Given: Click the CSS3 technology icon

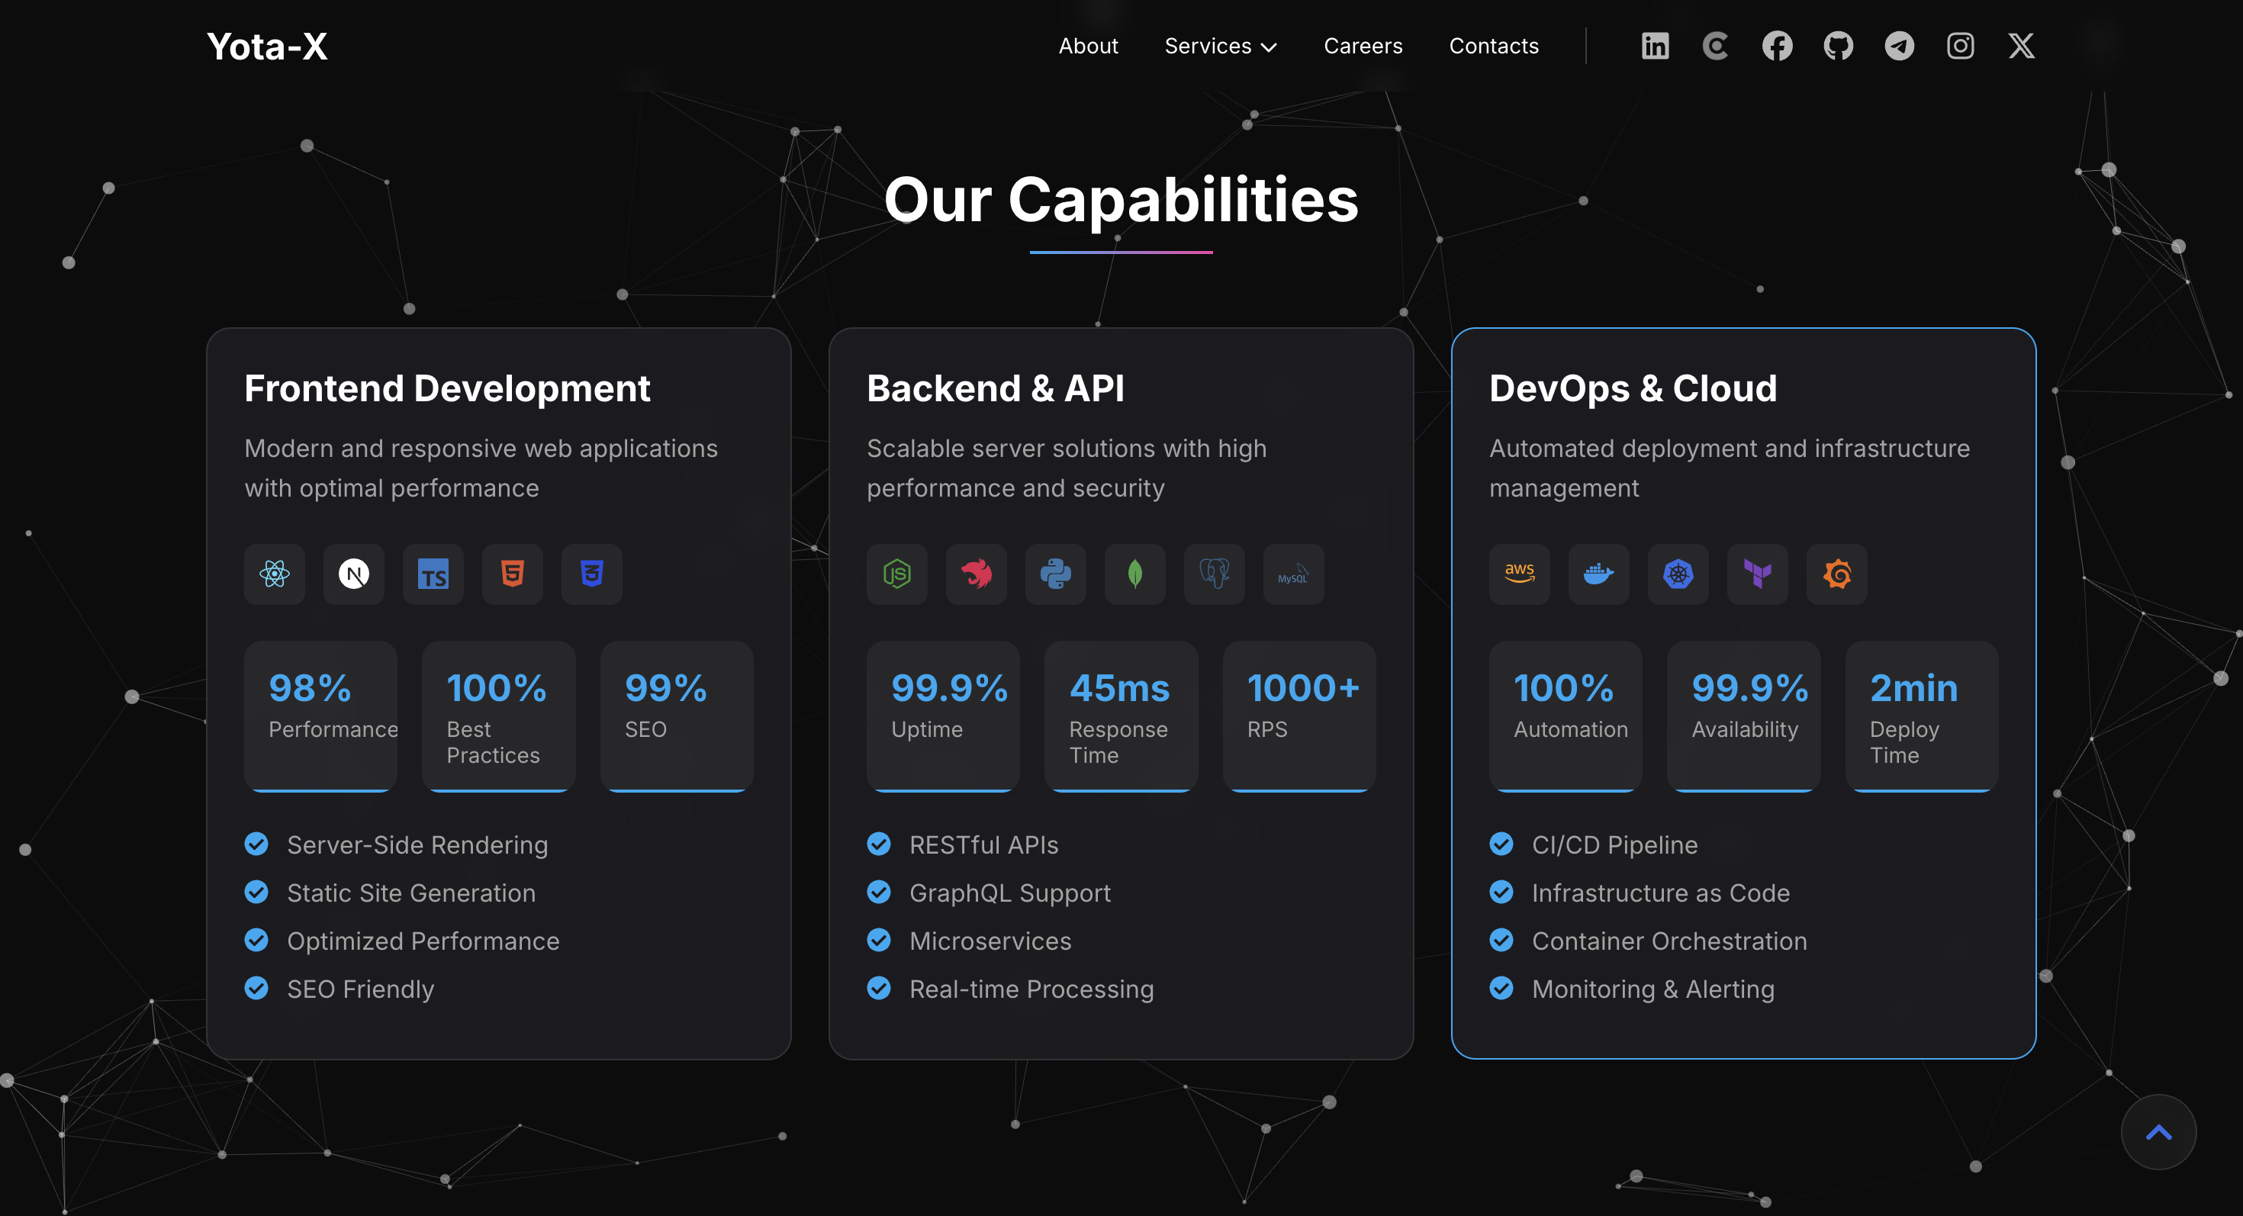Looking at the screenshot, I should point(591,574).
